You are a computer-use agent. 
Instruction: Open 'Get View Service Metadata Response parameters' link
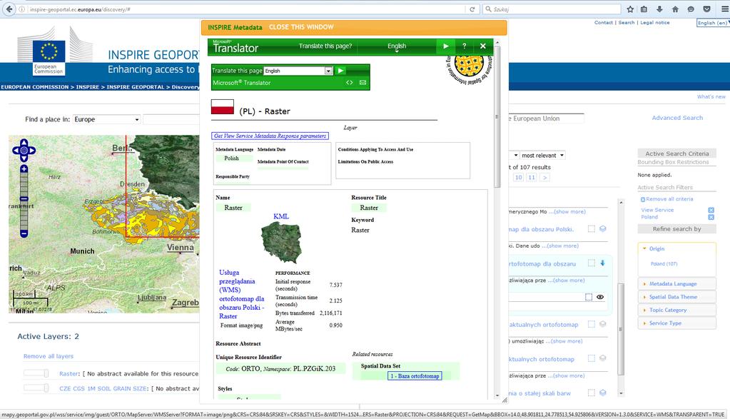coord(270,136)
